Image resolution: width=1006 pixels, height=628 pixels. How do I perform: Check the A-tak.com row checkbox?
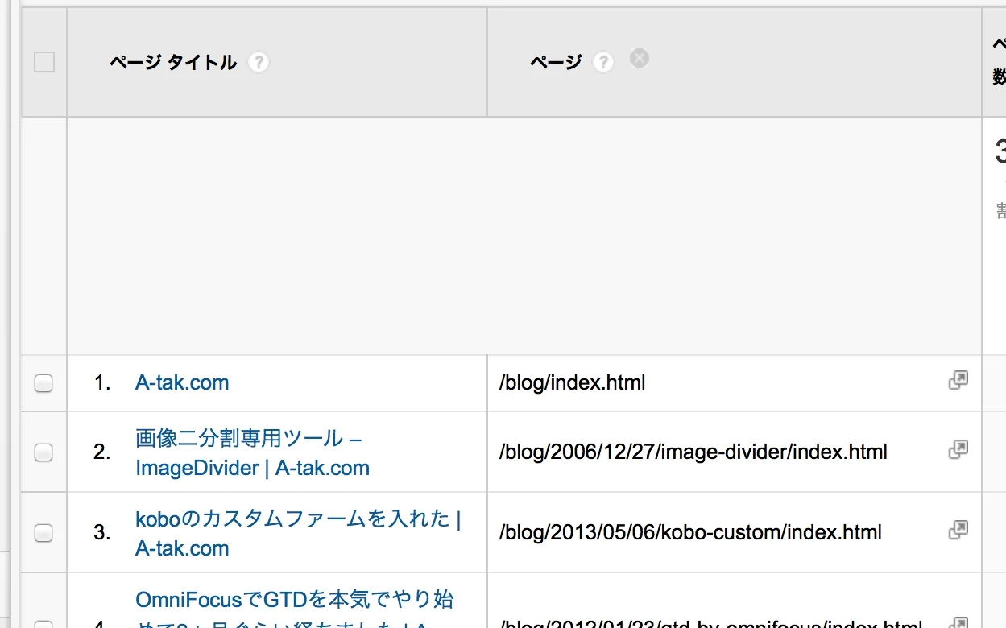43,383
